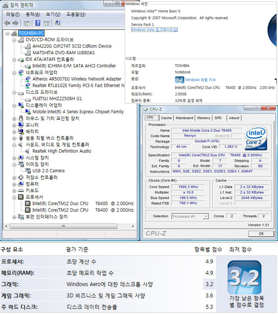Screen dimensions: 278x314
Task: Expand the 키보드 node
Action: point(14,191)
